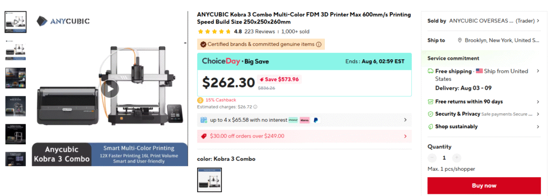
Task: Click the PayPal payment icon
Action: (x=315, y=120)
